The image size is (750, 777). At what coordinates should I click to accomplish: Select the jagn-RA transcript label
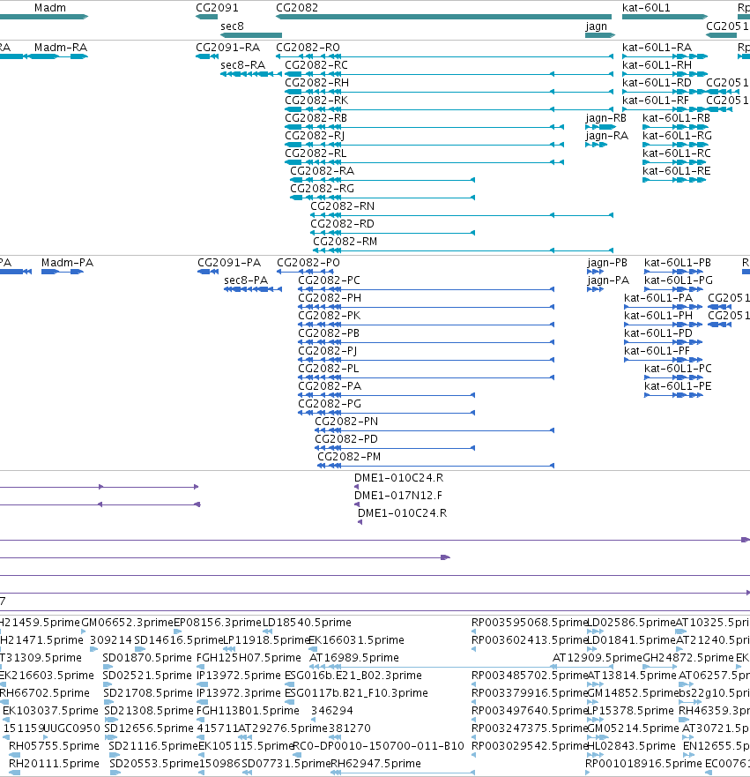click(607, 136)
